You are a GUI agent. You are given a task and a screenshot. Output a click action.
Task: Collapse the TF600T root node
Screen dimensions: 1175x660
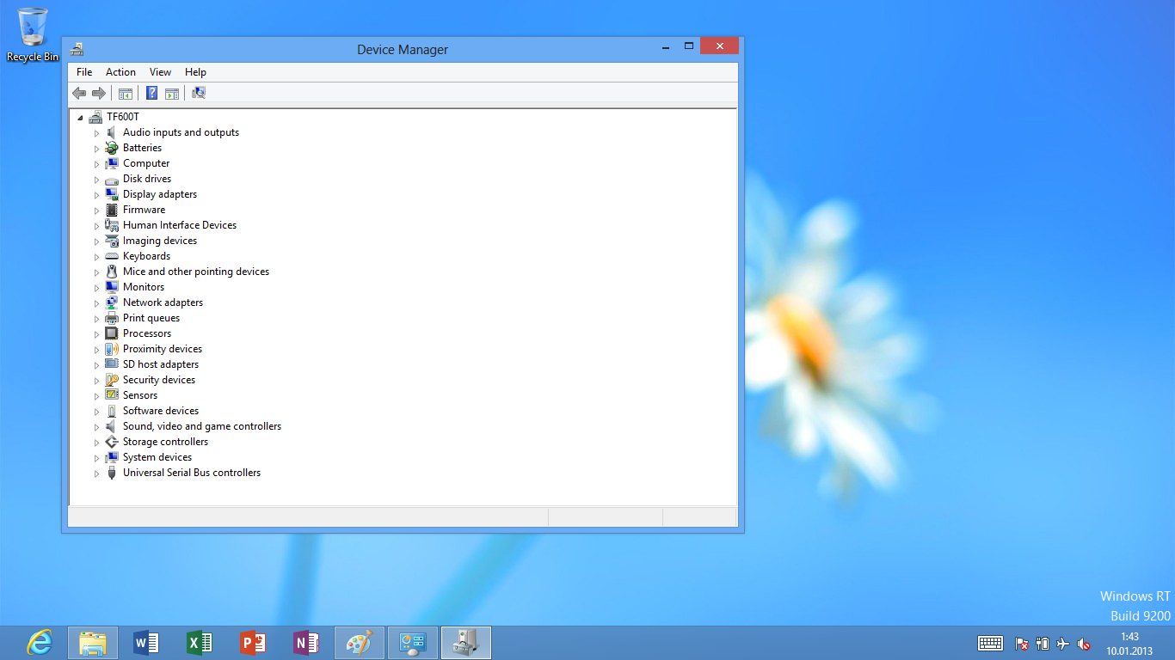coord(80,118)
